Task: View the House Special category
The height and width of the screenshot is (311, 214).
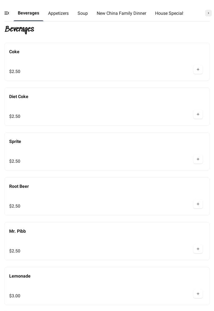Action: [x=169, y=13]
